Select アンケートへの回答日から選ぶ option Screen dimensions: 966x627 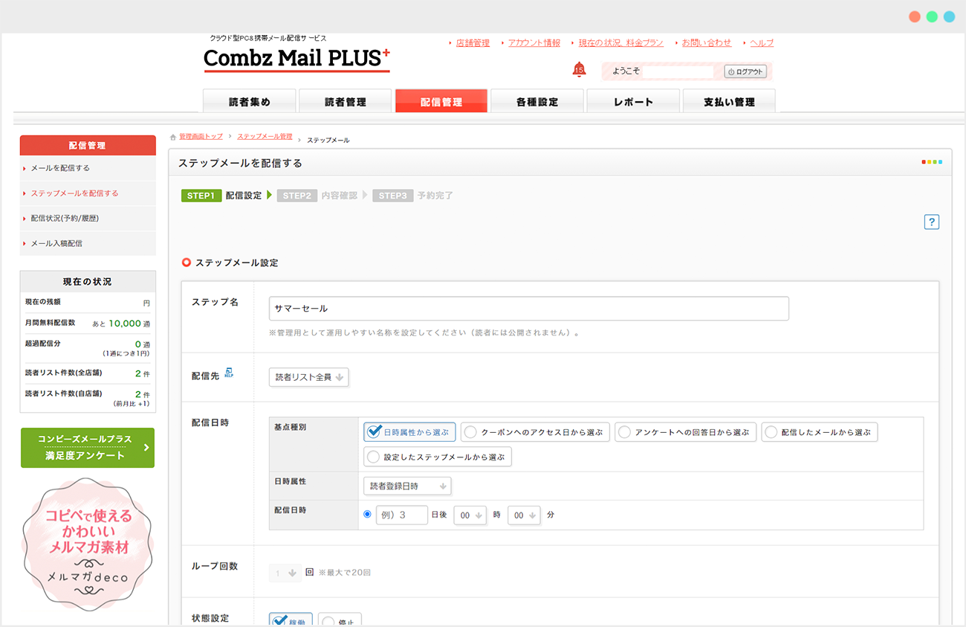(685, 432)
